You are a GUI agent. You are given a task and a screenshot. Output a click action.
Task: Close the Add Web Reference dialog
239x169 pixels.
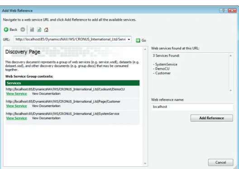pos(232,10)
